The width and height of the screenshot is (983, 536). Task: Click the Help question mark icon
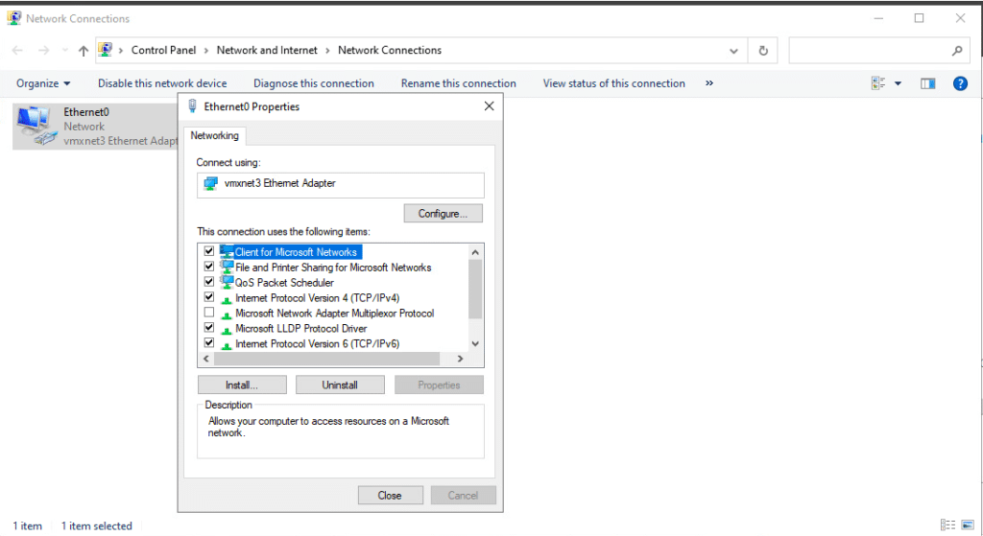click(x=959, y=83)
